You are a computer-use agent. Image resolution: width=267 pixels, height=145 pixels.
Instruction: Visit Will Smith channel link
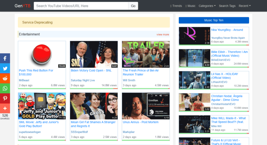129,80
